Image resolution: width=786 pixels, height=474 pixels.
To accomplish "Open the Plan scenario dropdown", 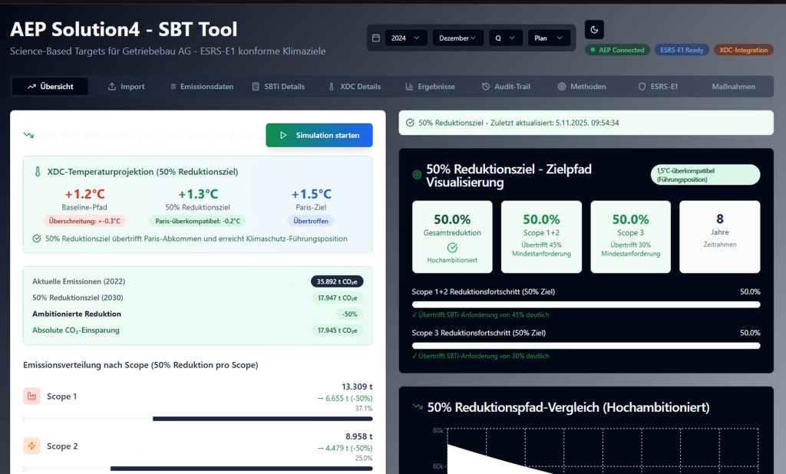I will pyautogui.click(x=549, y=38).
